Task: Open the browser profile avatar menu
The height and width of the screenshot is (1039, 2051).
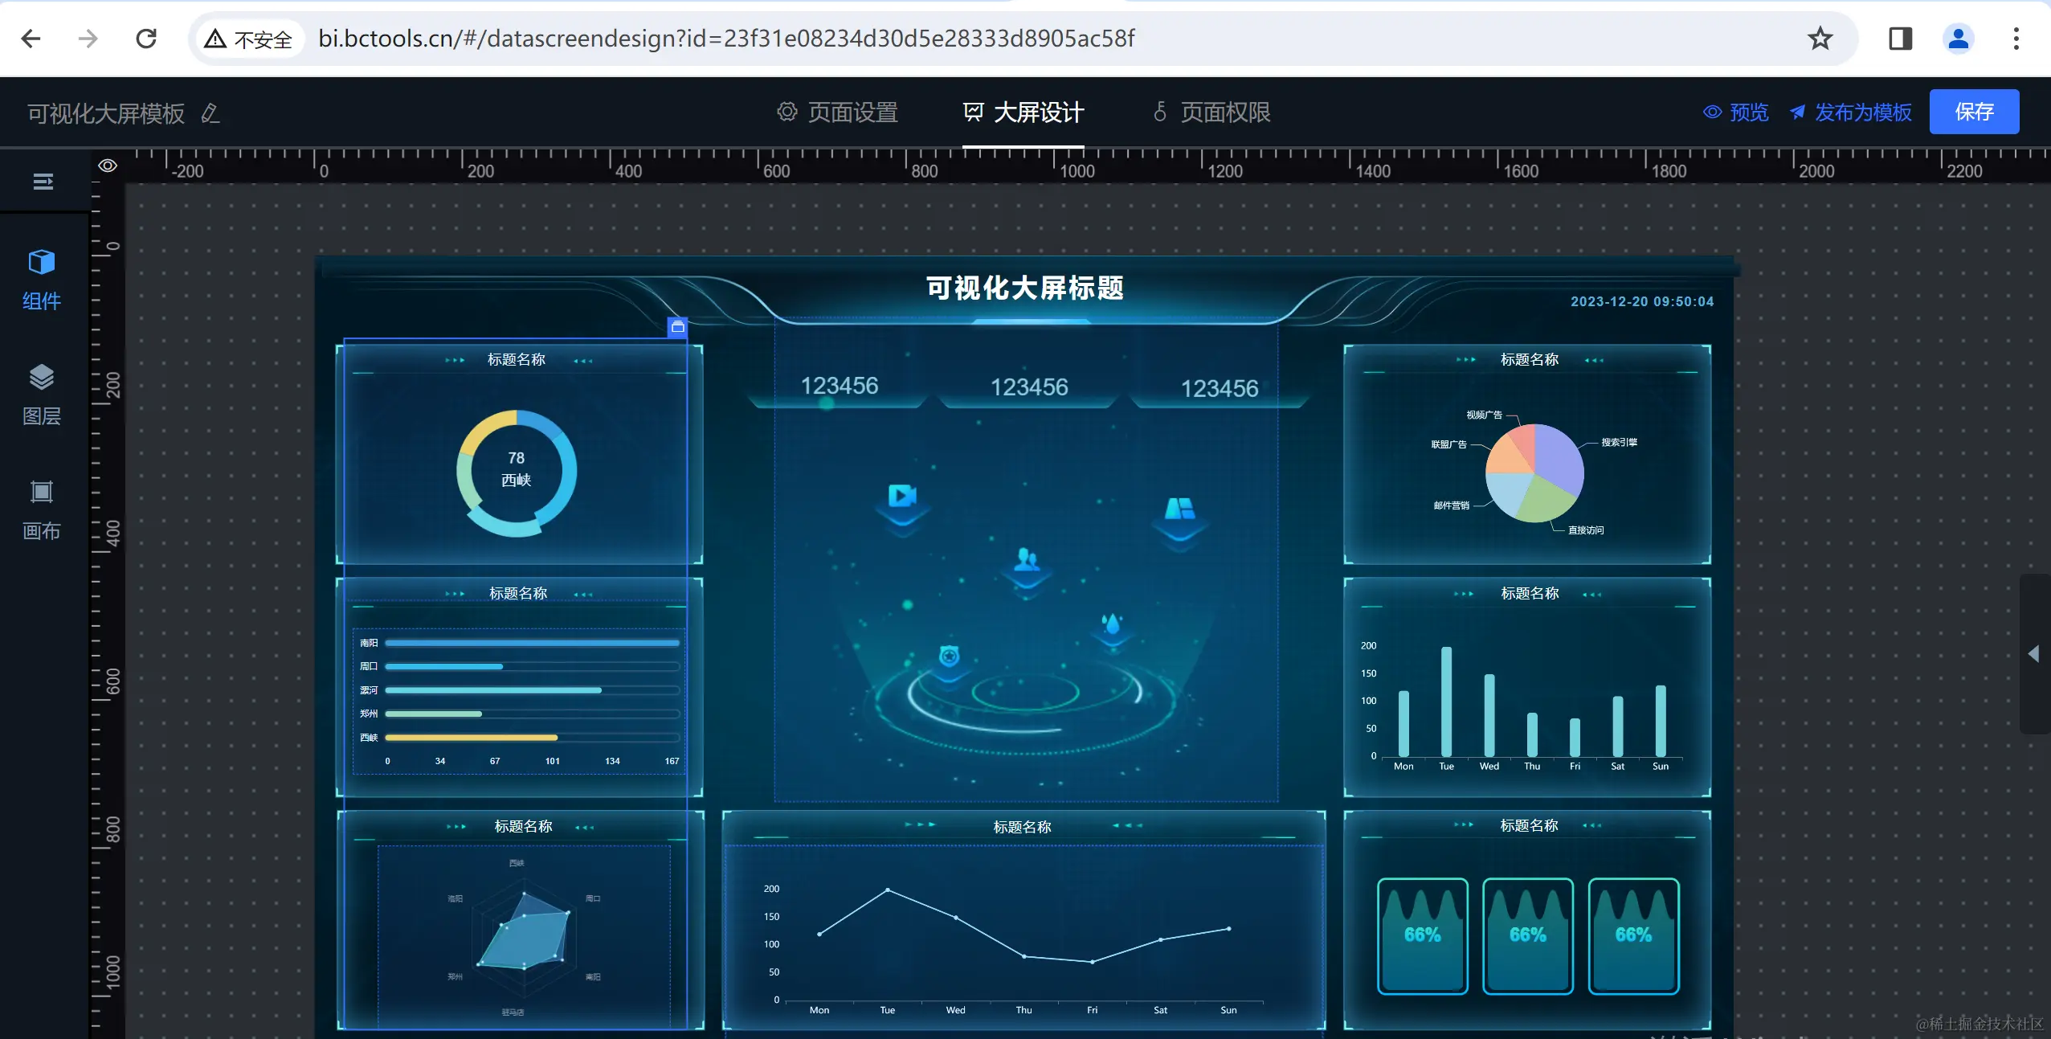Action: pyautogui.click(x=1958, y=39)
